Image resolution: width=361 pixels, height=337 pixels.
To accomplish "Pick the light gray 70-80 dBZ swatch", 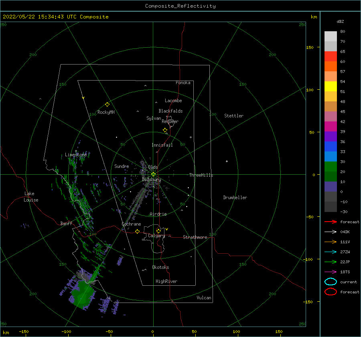I will click(331, 36).
